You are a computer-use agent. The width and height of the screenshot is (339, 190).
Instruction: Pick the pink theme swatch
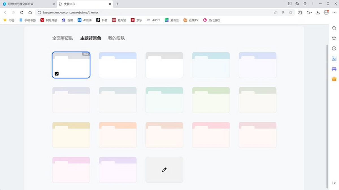point(211,135)
